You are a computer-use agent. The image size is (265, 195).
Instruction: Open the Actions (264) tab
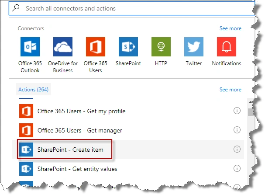coord(33,89)
